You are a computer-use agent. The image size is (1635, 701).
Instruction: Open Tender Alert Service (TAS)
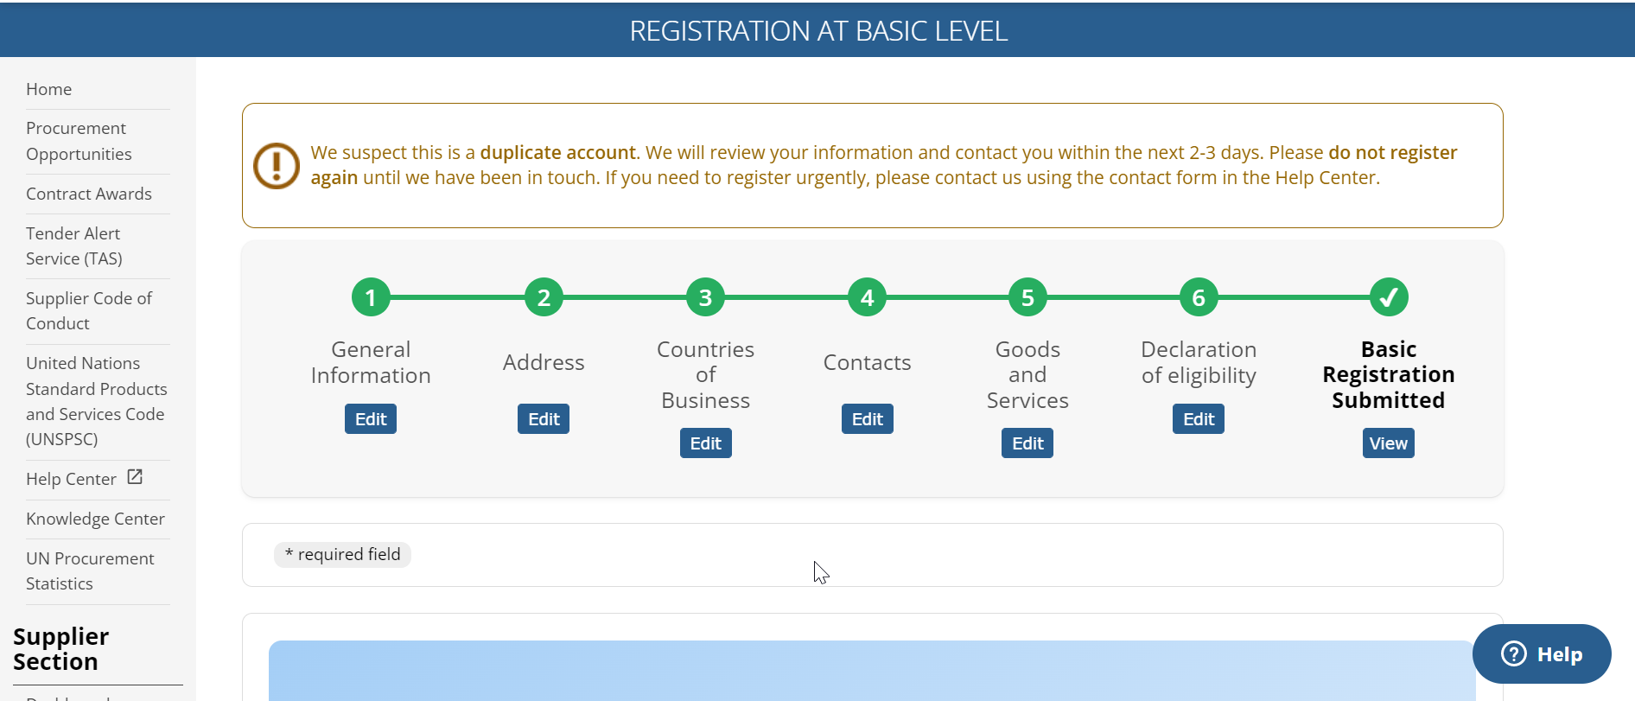pyautogui.click(x=74, y=245)
